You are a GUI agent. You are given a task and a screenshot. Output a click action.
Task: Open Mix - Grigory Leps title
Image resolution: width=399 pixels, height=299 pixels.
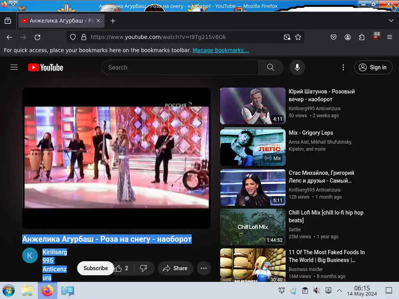coord(311,133)
